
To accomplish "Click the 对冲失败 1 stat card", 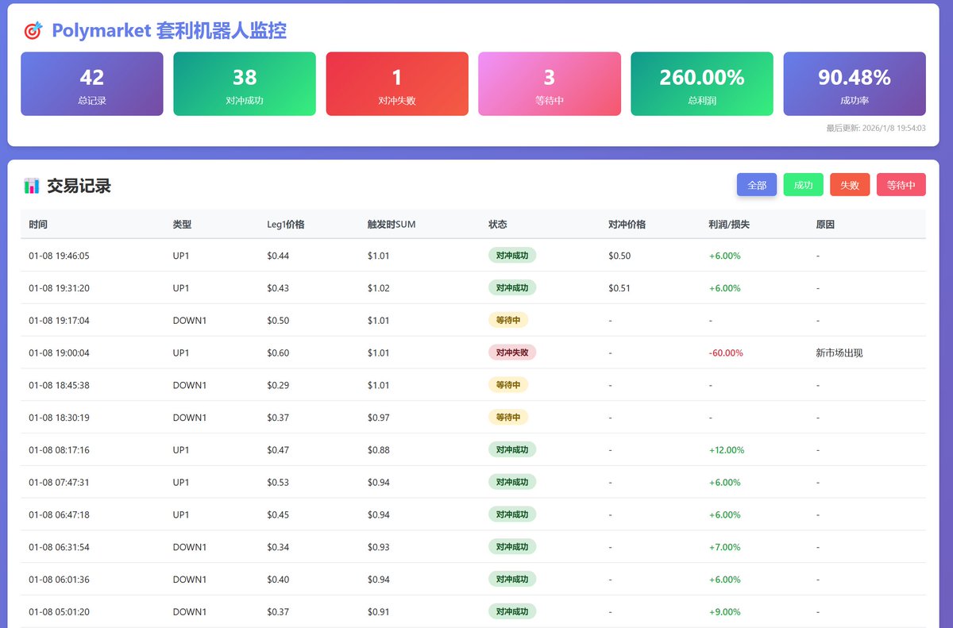I will 397,84.
